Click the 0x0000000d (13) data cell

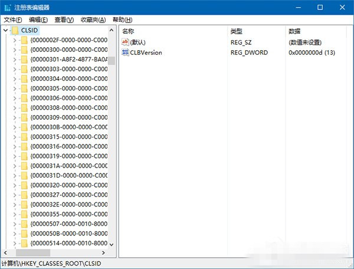(312, 53)
